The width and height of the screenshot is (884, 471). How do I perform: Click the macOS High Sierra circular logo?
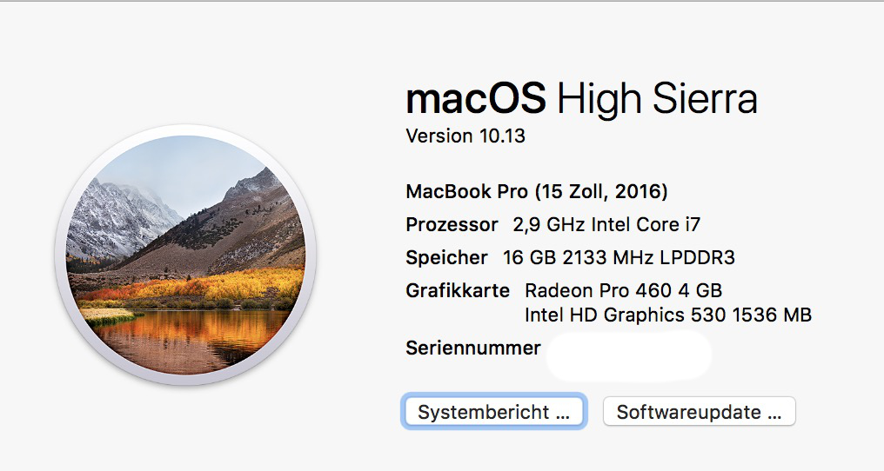pyautogui.click(x=185, y=255)
